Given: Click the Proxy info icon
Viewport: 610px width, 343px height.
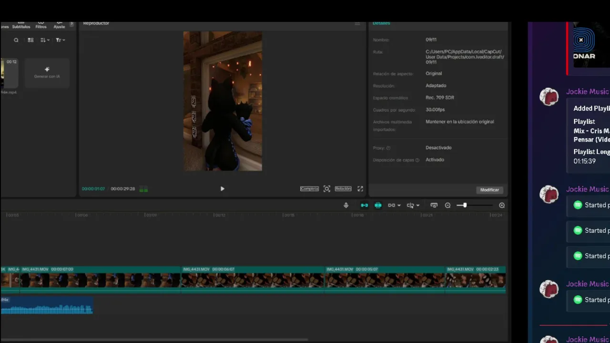Looking at the screenshot, I should (x=388, y=148).
